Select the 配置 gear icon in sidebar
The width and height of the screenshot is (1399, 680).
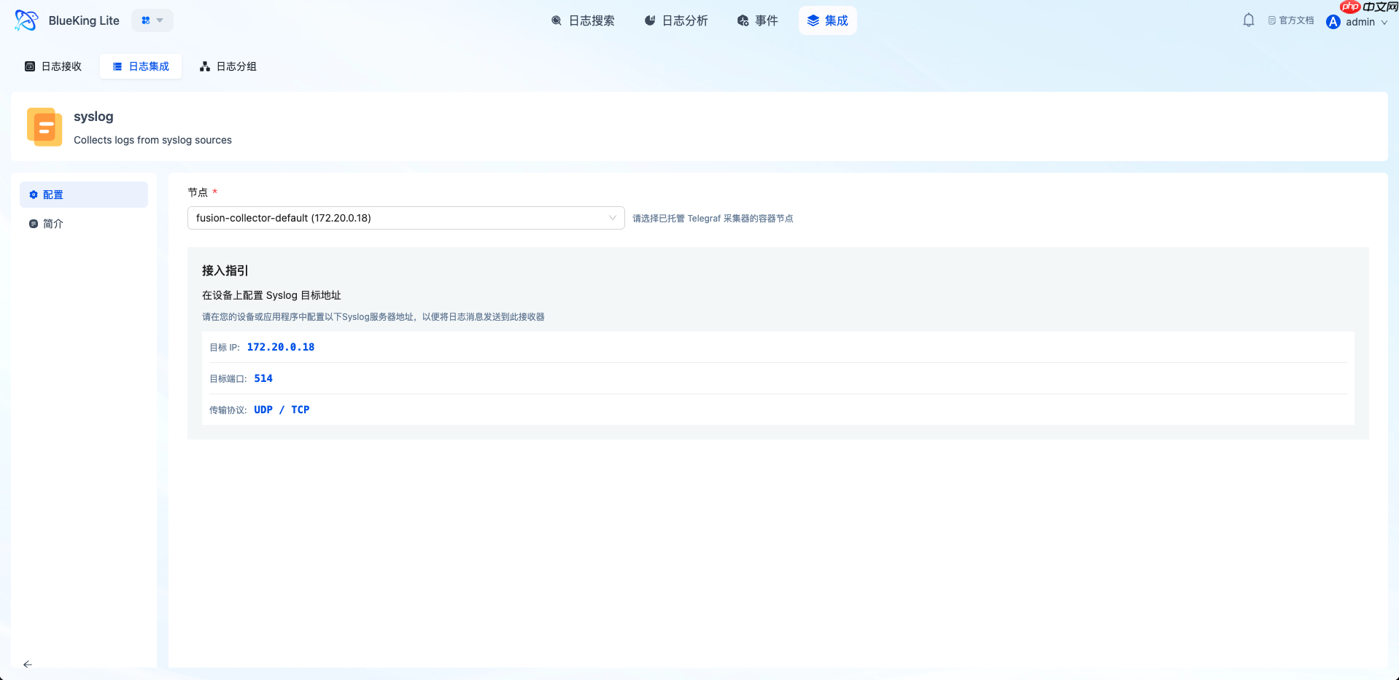(x=34, y=195)
